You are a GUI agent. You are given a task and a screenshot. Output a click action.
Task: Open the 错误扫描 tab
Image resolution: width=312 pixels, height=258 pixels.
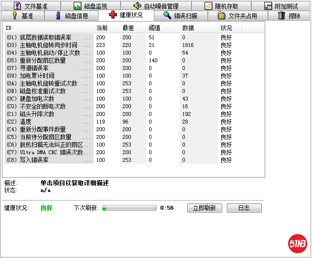(x=185, y=16)
